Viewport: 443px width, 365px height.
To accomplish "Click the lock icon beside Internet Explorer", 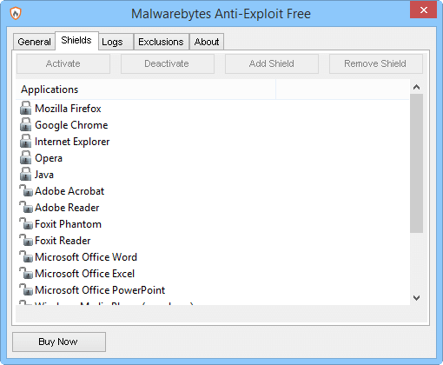I will pos(25,141).
